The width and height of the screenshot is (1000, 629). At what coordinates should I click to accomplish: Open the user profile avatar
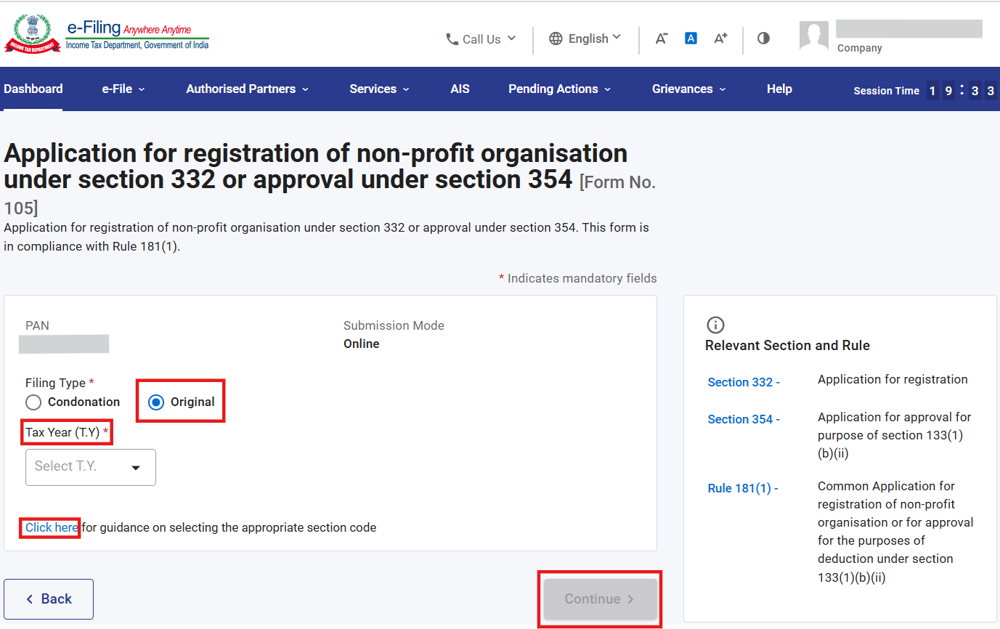point(814,36)
